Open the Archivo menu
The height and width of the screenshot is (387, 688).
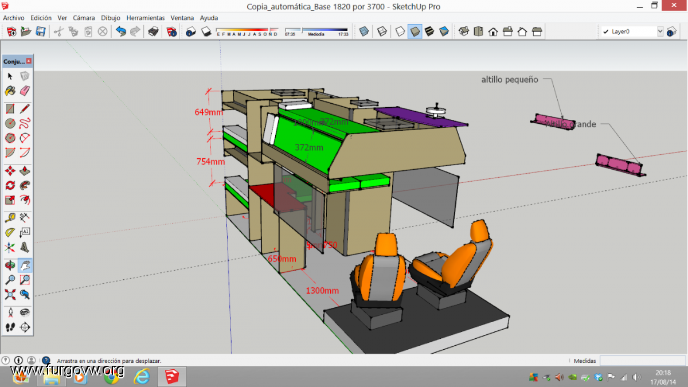pos(14,18)
